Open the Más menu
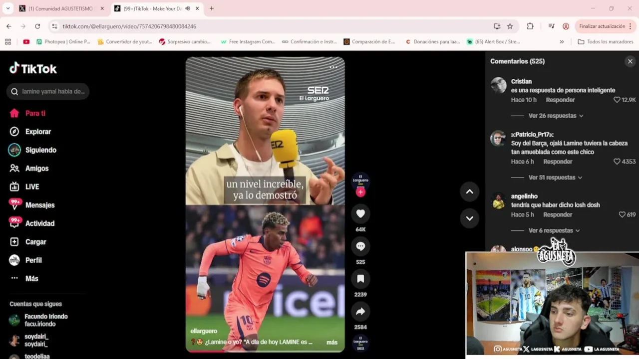The width and height of the screenshot is (639, 359). (x=24, y=278)
